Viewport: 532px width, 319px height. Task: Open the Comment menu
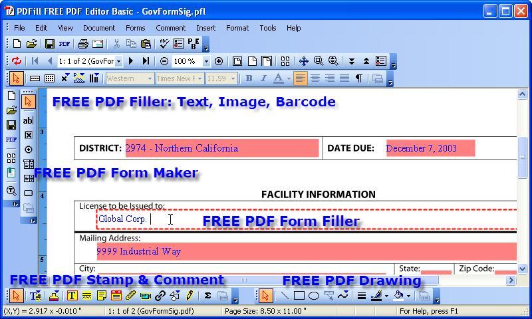171,28
